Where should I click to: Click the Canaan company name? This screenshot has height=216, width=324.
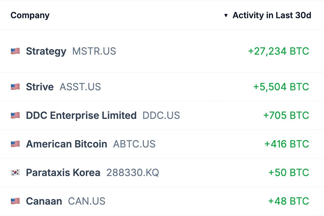click(44, 201)
